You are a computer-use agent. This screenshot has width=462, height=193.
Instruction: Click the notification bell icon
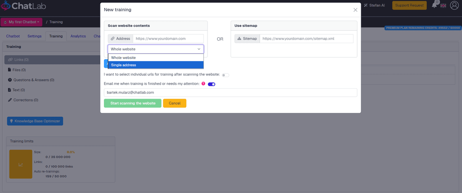(435, 5)
